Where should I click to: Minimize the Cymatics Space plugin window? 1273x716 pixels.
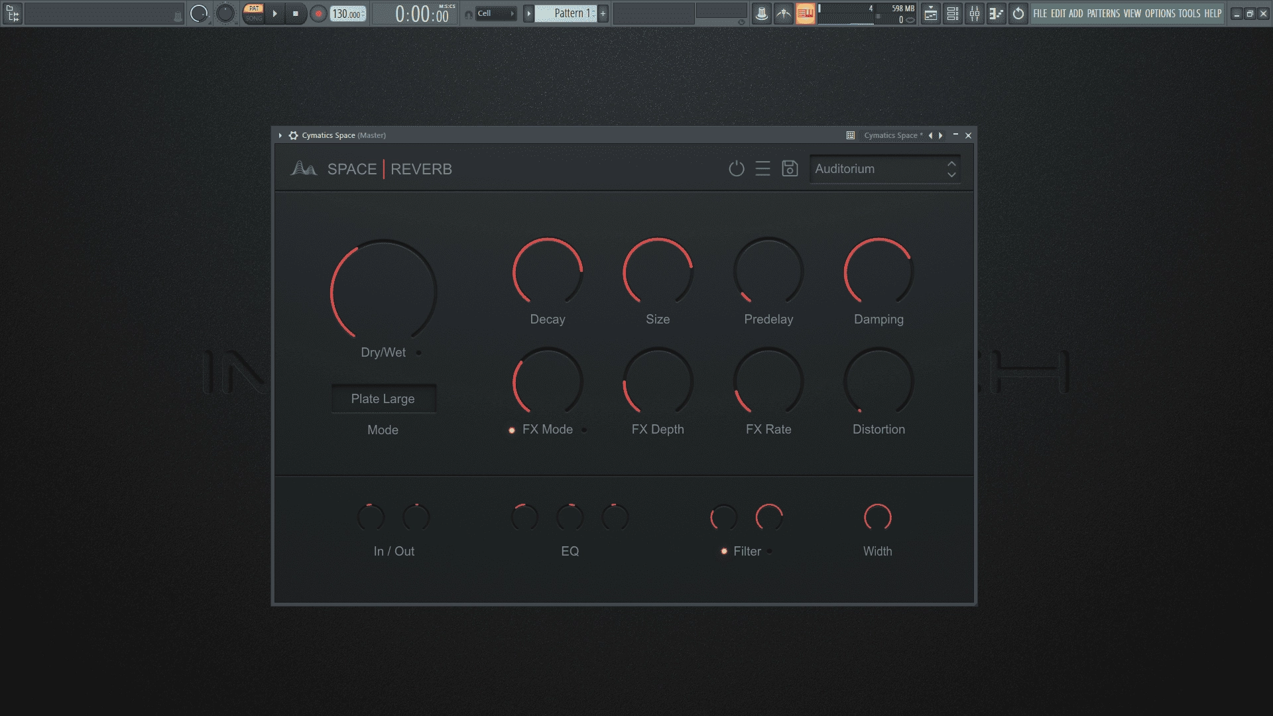click(x=955, y=135)
